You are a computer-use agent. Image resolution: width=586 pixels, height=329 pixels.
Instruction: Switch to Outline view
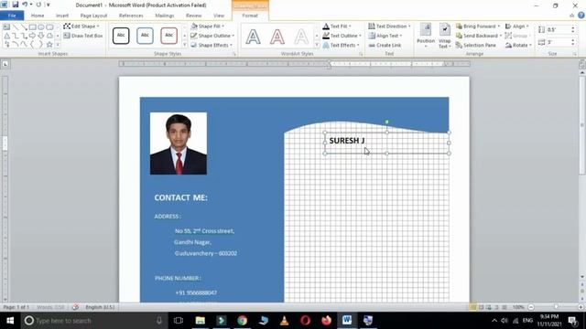[x=496, y=307]
